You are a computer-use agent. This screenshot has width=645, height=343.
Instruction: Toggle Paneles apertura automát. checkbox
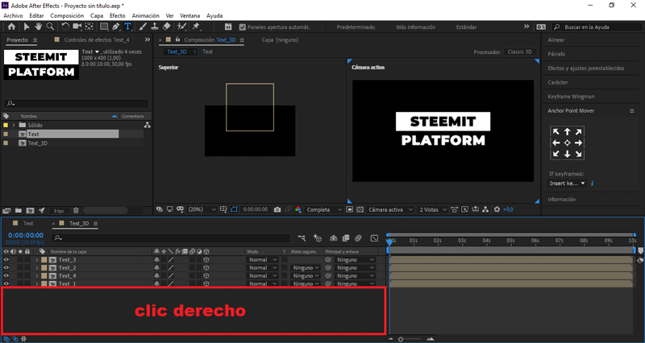coord(243,27)
